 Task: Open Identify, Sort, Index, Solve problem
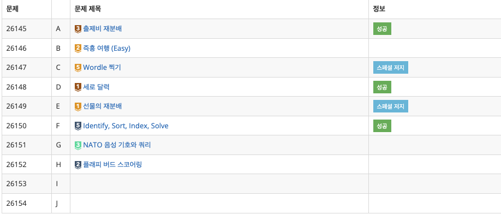(x=126, y=126)
